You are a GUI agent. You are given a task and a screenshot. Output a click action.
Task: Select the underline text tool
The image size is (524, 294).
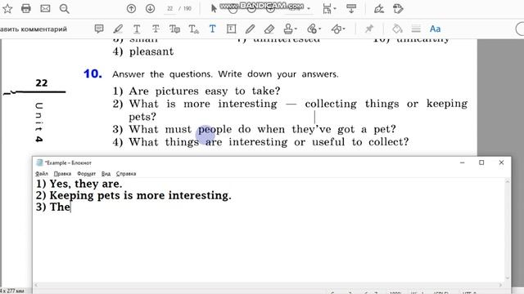coord(137,29)
